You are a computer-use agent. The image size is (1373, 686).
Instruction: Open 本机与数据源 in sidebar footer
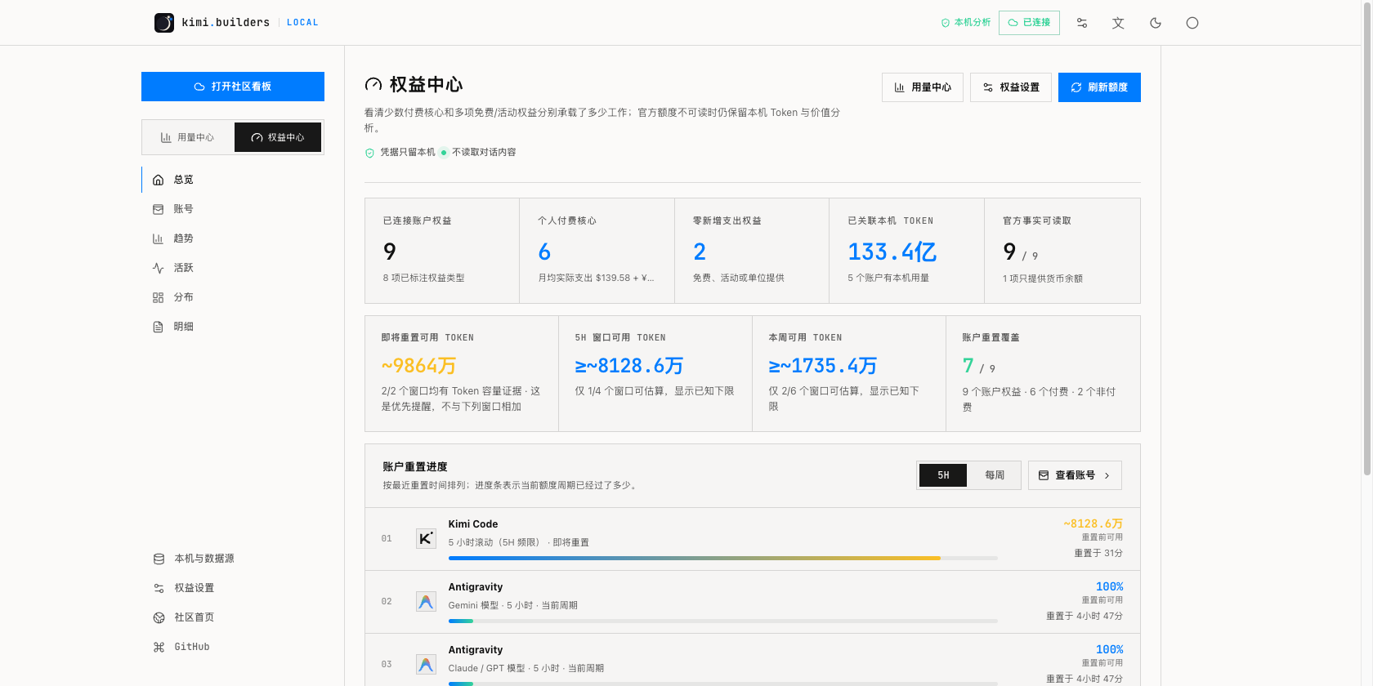(233, 559)
